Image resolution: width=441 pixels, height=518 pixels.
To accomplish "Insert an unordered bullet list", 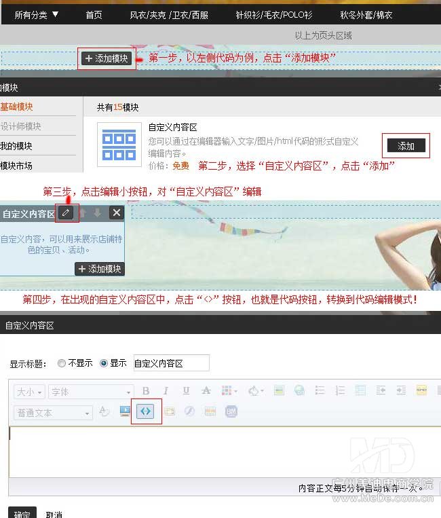I will coord(320,391).
